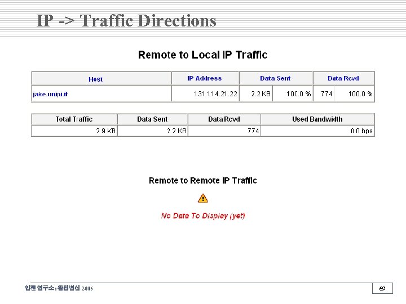Image resolution: width=406 pixels, height=304 pixels.
Task: Click the black Data Sent summary header
Action: coord(152,119)
